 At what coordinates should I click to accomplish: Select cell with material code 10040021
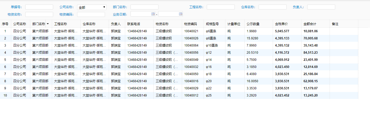pos(193,31)
